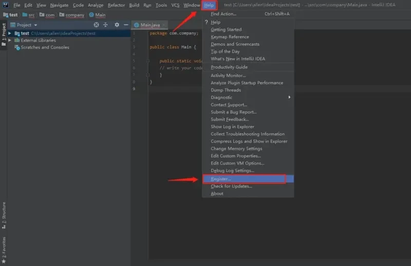The width and height of the screenshot is (411, 266).
Task: Close the Main.java editor tab
Action: pyautogui.click(x=164, y=25)
